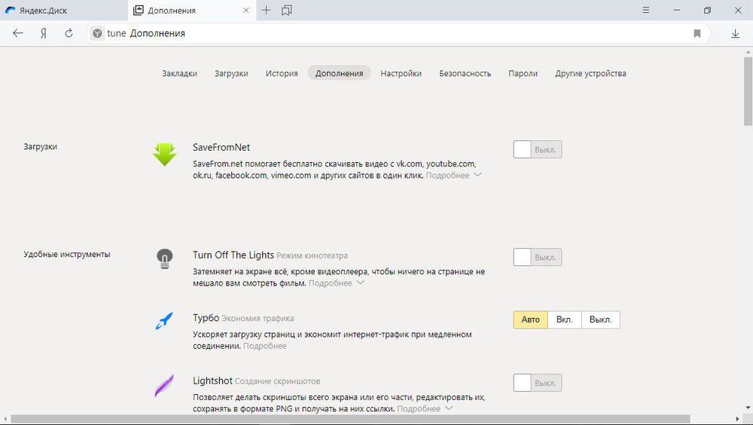Open the Yandex home page Я icon
The height and width of the screenshot is (425, 753).
(x=43, y=33)
